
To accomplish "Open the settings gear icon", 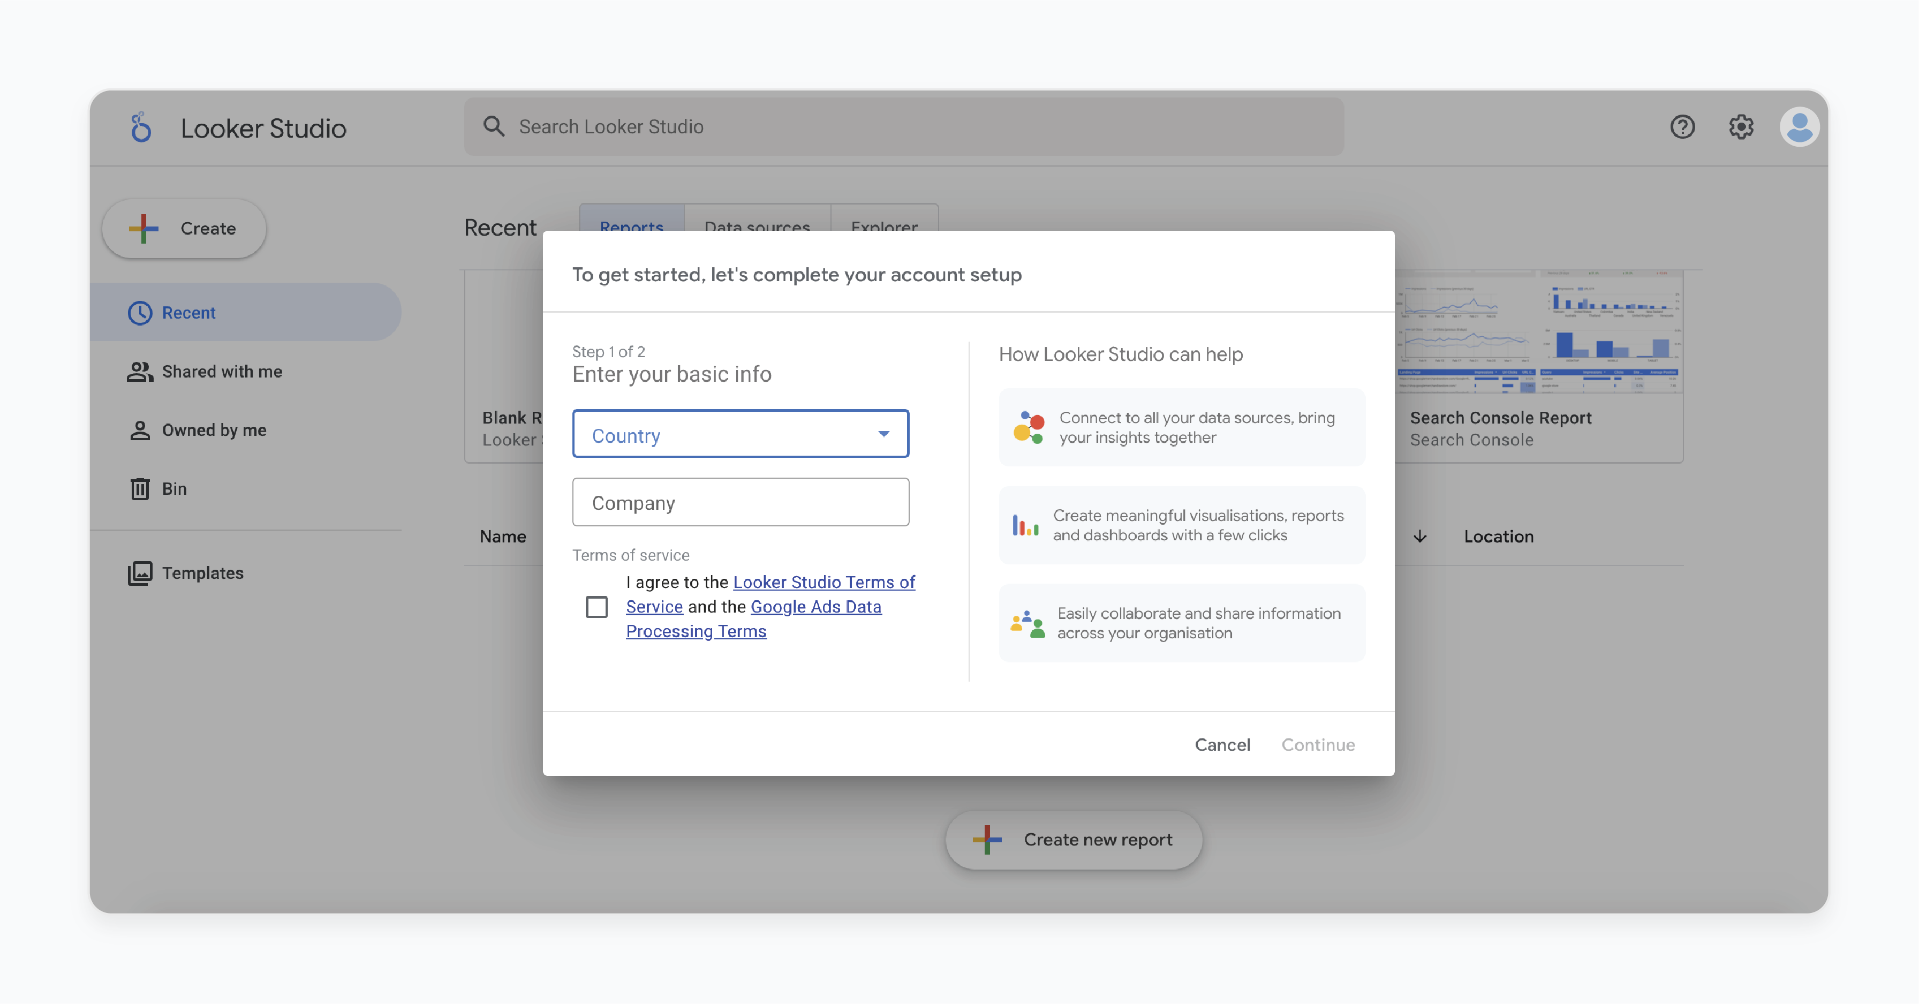I will [1741, 126].
